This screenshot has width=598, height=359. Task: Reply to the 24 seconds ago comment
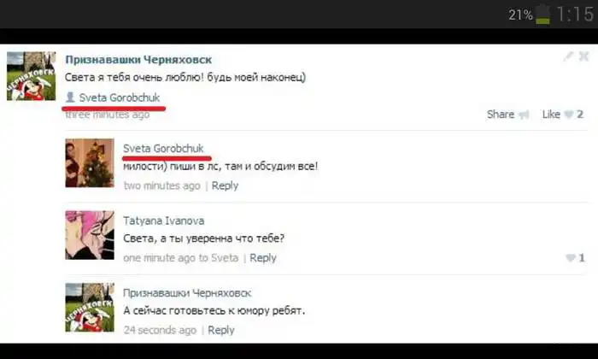pyautogui.click(x=221, y=330)
